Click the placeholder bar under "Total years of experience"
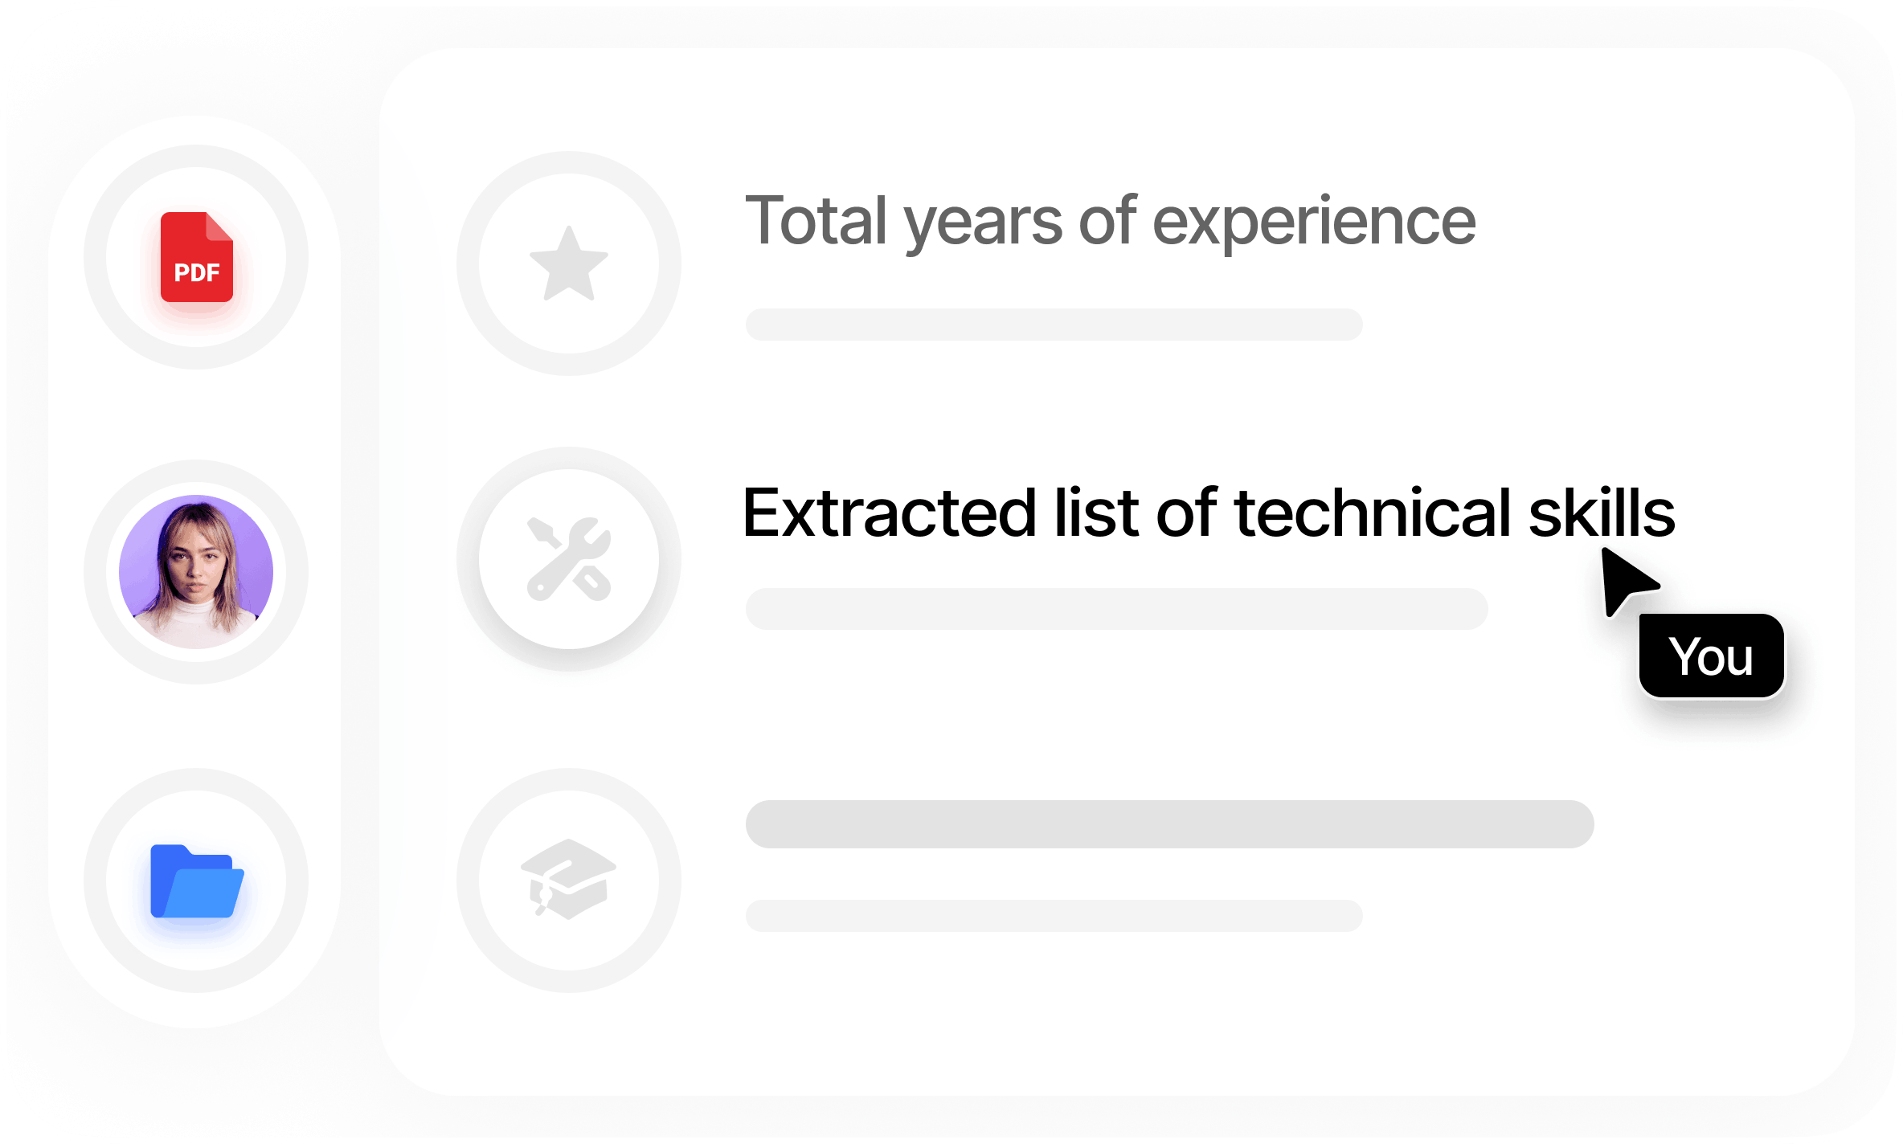1903x1144 pixels. click(x=1054, y=325)
